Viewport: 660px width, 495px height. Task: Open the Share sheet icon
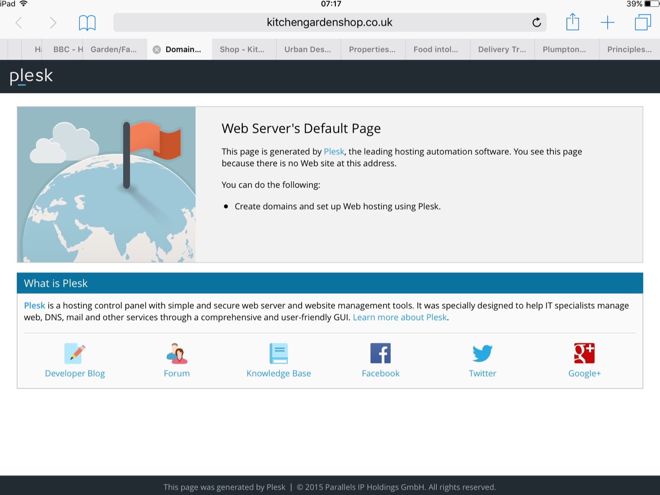[x=573, y=22]
